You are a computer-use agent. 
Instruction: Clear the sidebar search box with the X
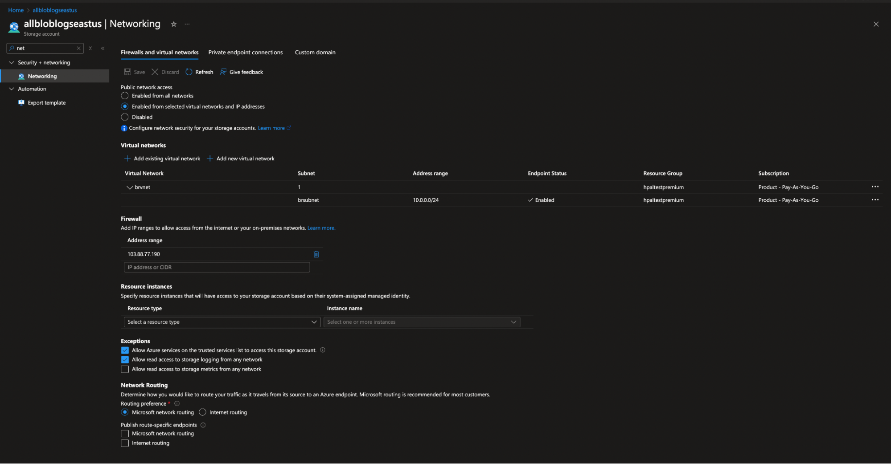coord(78,48)
